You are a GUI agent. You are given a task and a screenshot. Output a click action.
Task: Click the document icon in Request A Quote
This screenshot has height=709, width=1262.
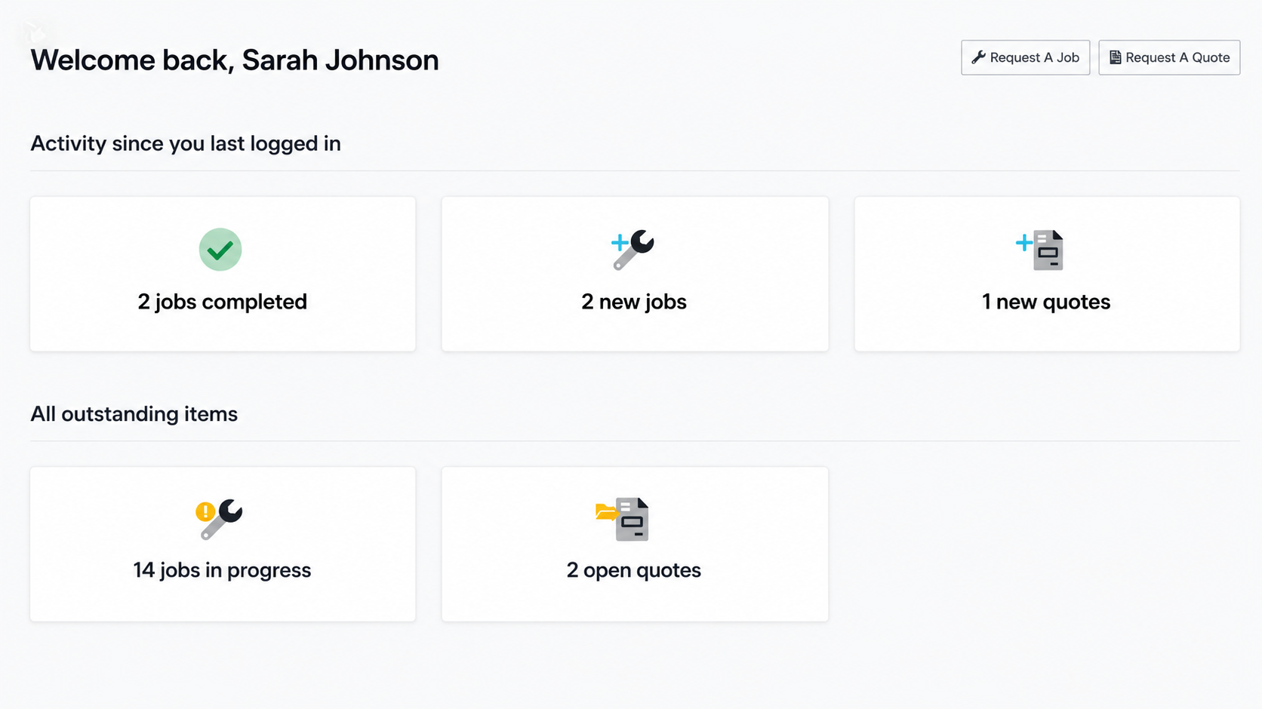[x=1115, y=57]
